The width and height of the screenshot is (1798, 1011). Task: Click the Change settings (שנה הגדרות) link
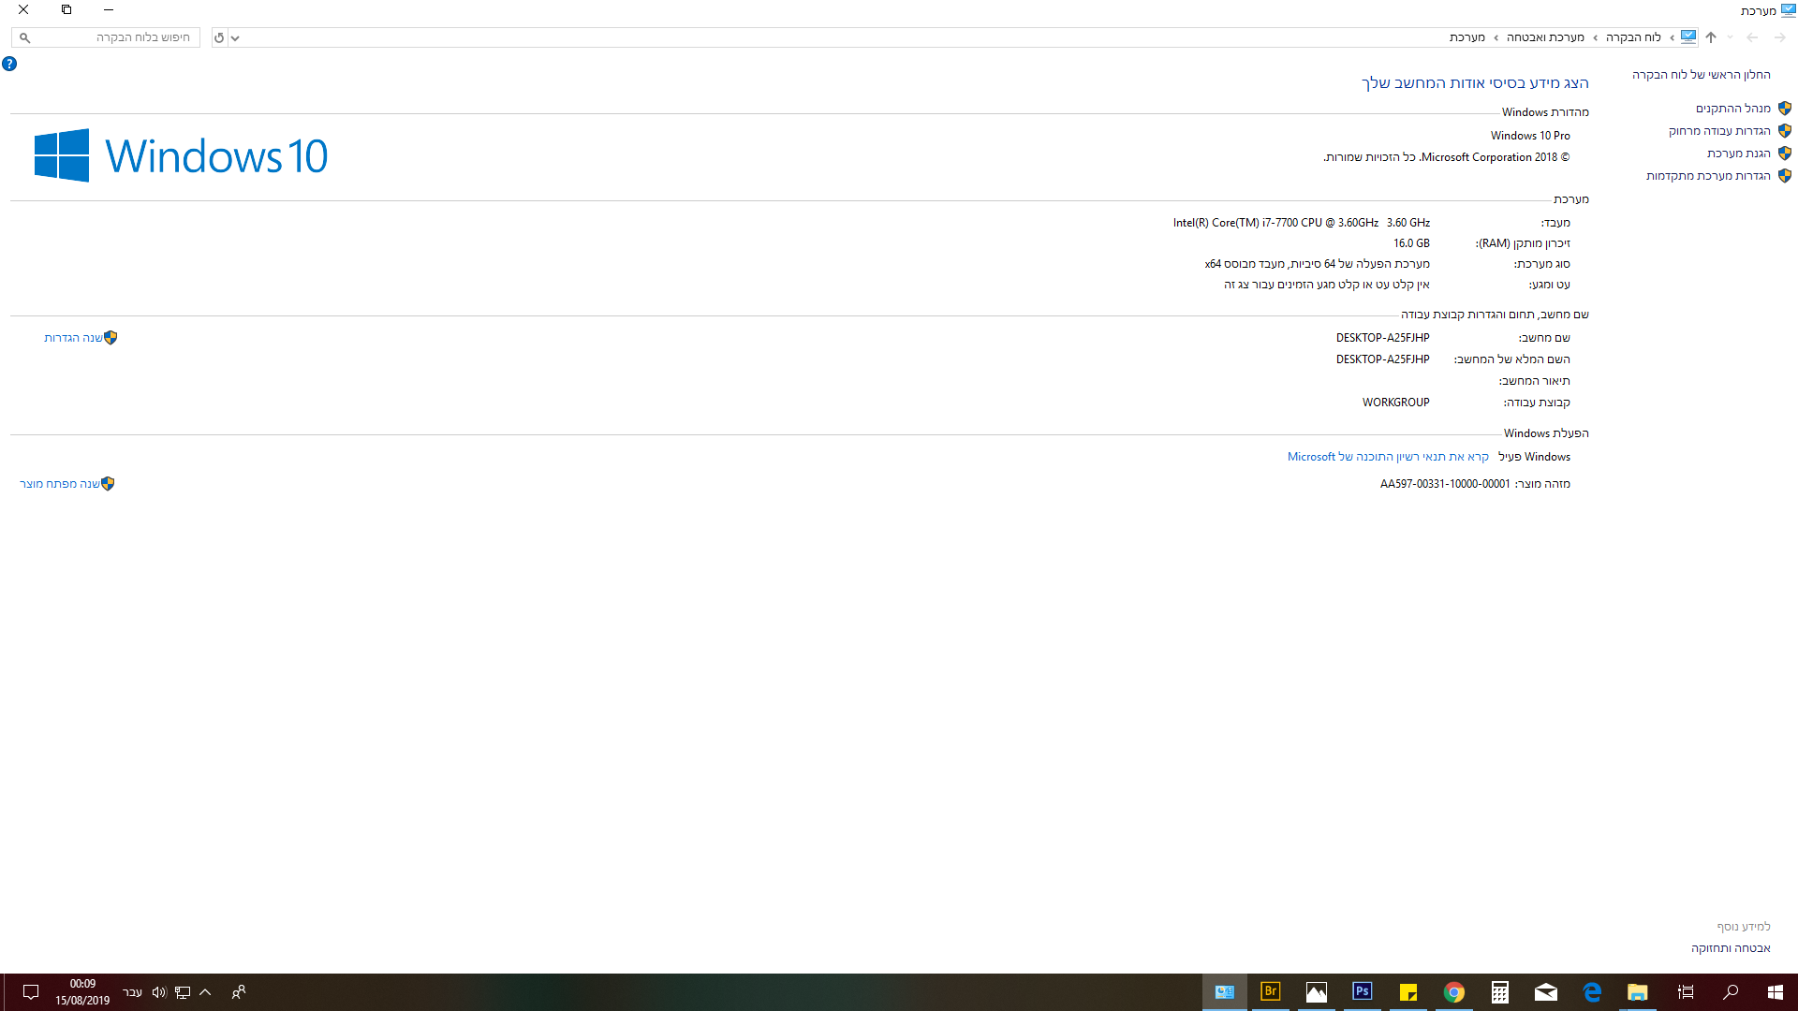point(73,338)
